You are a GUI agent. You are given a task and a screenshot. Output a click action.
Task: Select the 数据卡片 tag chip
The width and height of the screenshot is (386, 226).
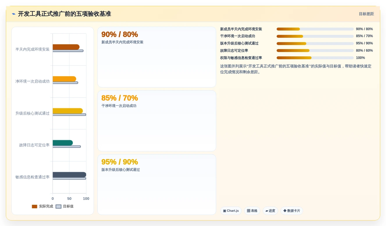tap(292, 211)
